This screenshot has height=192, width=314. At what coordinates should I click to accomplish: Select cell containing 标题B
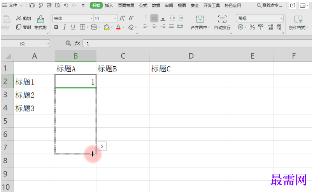123,68
